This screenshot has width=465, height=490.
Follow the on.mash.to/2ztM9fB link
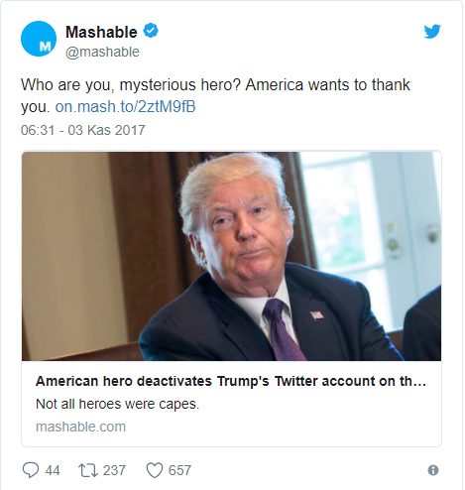click(125, 107)
